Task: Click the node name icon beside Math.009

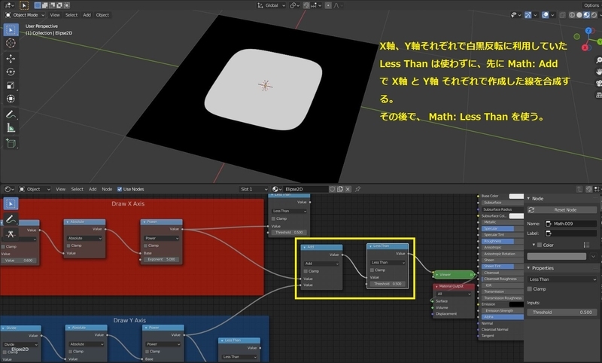Action: coord(549,224)
